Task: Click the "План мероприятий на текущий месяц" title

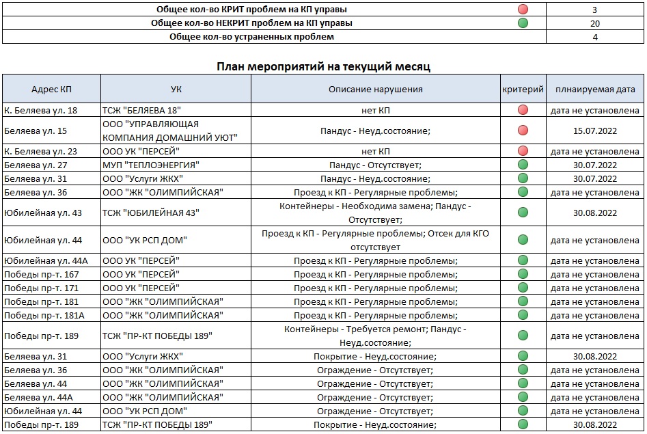Action: click(x=323, y=66)
